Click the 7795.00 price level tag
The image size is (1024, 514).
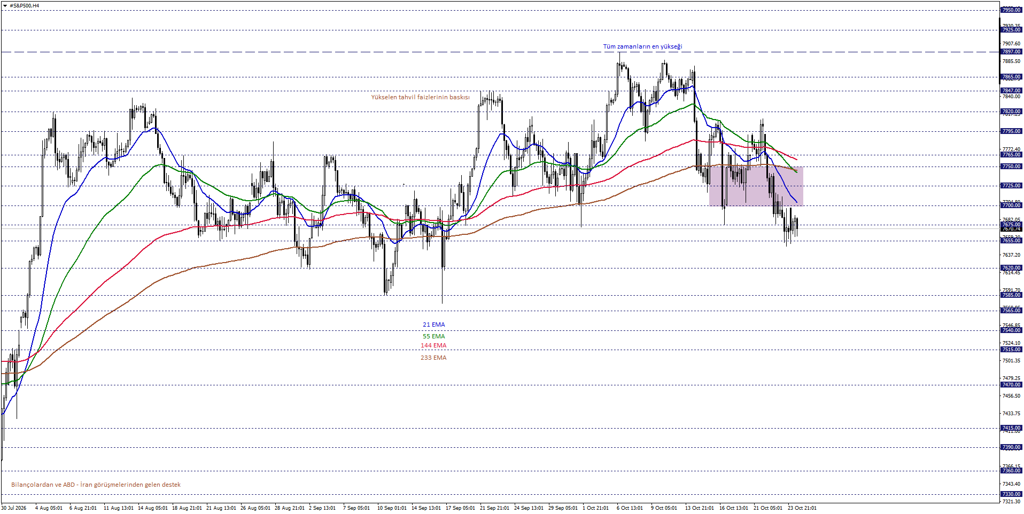[x=1011, y=131]
